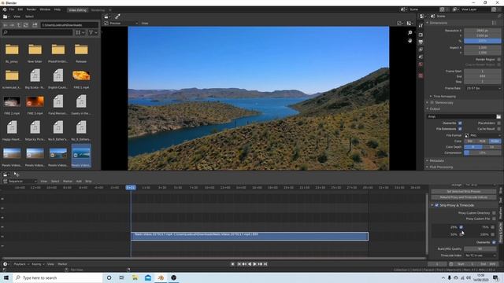Open the Render menu
Image resolution: width=504 pixels, height=283 pixels.
coord(31,9)
